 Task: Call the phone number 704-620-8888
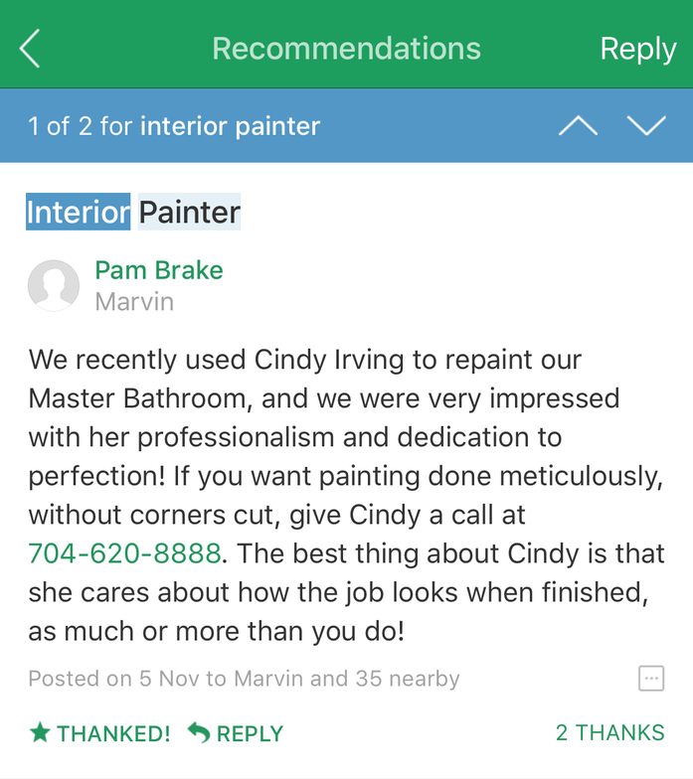click(x=124, y=552)
